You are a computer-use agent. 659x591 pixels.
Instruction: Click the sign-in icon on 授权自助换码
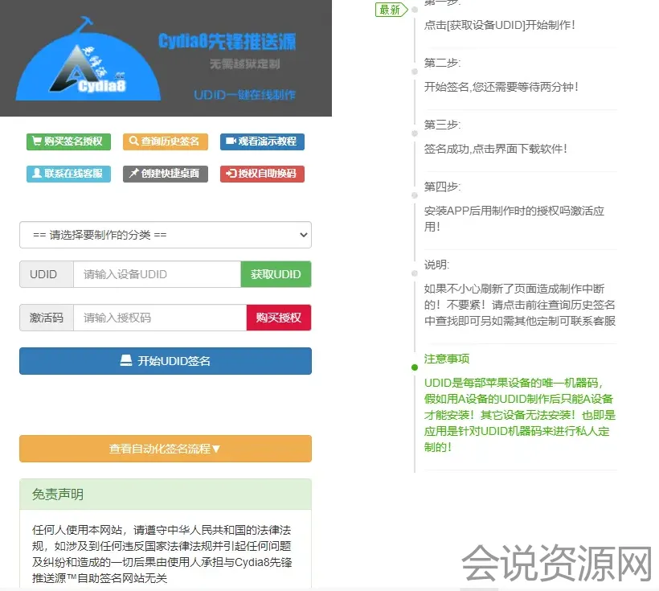[231, 174]
